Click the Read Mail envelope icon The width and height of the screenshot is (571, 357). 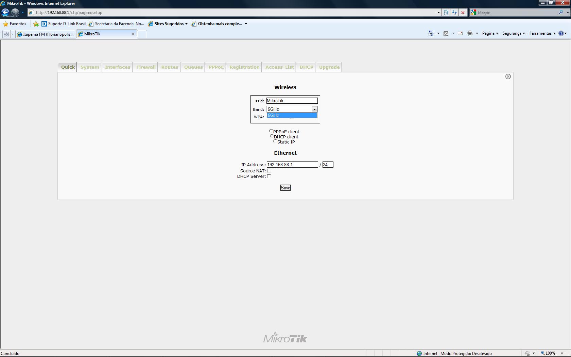point(460,33)
